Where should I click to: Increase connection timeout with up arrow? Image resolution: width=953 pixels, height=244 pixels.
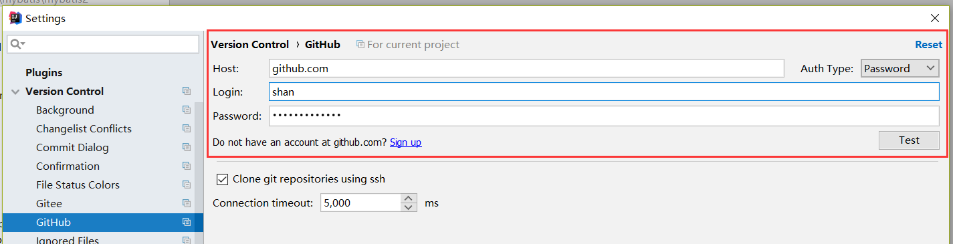[409, 198]
